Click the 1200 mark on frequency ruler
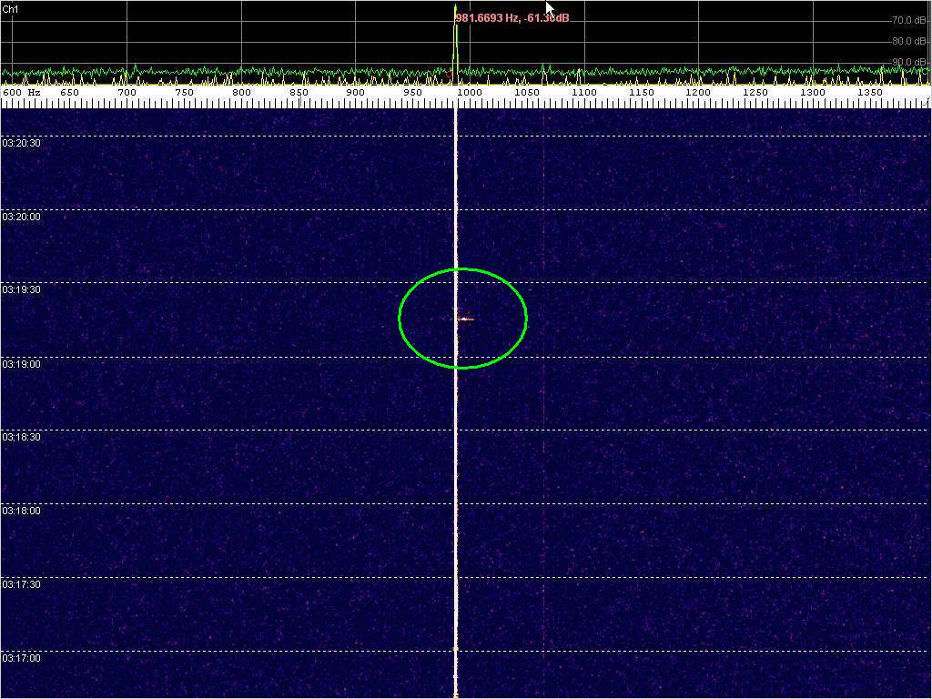Image resolution: width=932 pixels, height=699 pixels. coord(698,93)
